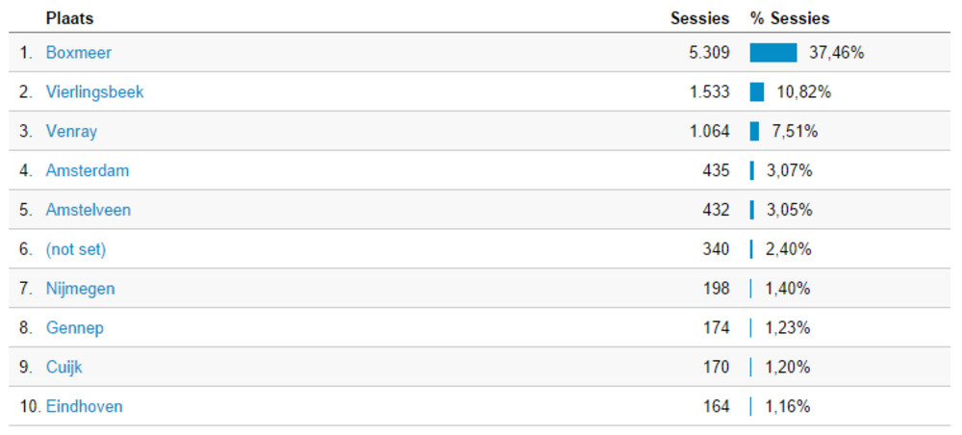Click the 1.533 sessions value
962x435 pixels.
point(709,92)
